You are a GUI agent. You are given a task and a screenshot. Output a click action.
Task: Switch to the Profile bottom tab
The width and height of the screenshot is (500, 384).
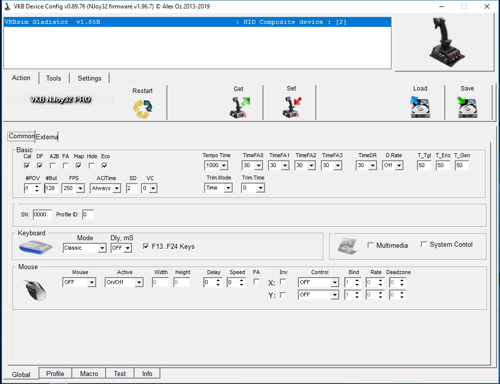(55, 374)
